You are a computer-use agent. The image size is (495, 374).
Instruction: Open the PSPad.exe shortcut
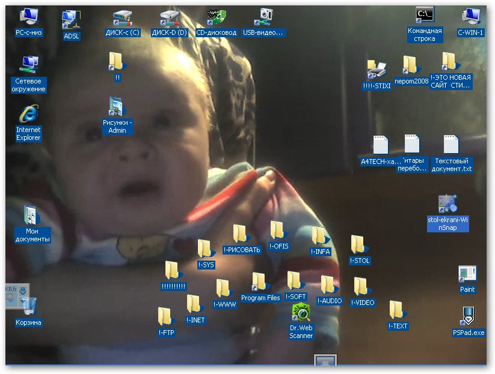coord(469,316)
